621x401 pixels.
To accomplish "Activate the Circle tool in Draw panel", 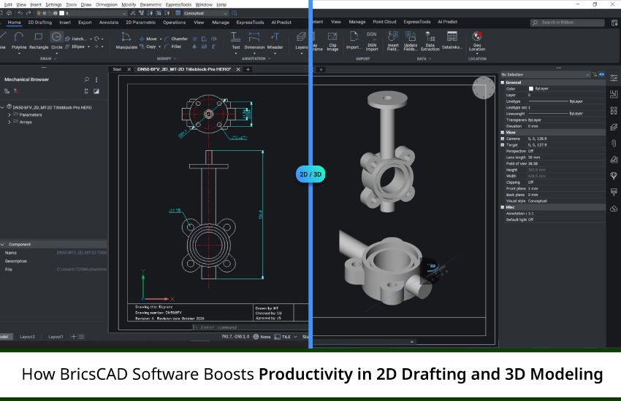I will click(x=57, y=41).
